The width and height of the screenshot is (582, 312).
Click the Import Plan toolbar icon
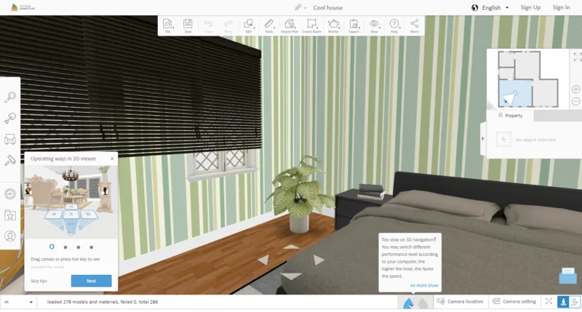point(290,25)
